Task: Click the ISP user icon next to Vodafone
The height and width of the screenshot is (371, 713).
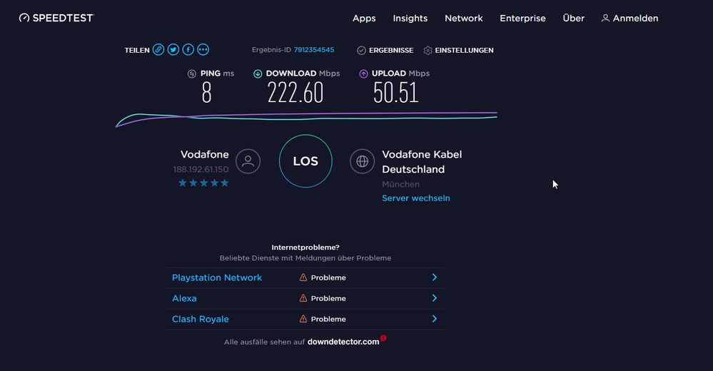Action: [248, 161]
